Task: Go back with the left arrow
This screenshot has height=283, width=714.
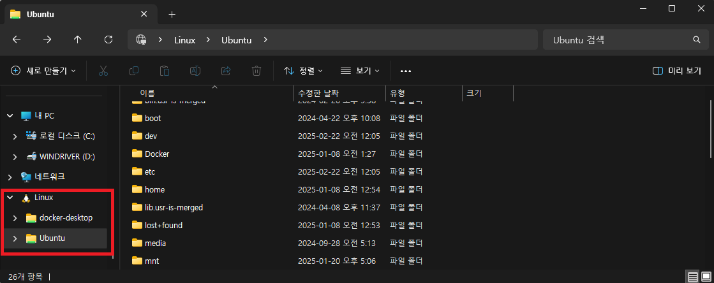Action: tap(17, 40)
